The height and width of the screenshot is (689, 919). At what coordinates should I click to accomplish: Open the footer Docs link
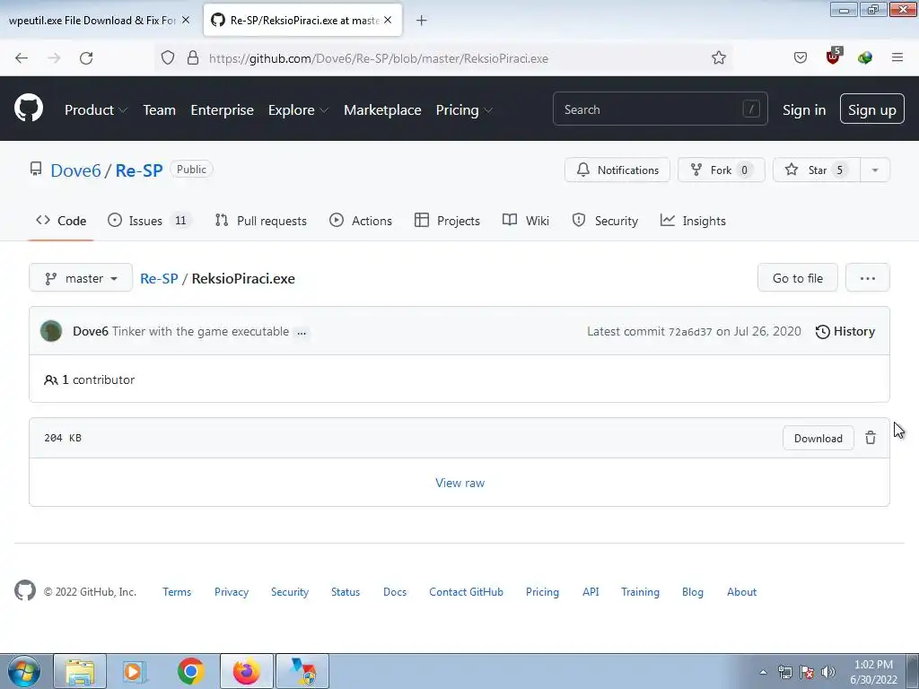(395, 592)
